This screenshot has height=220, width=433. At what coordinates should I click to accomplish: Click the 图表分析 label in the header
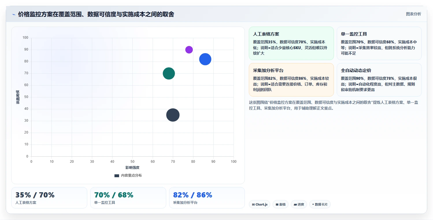(x=413, y=14)
